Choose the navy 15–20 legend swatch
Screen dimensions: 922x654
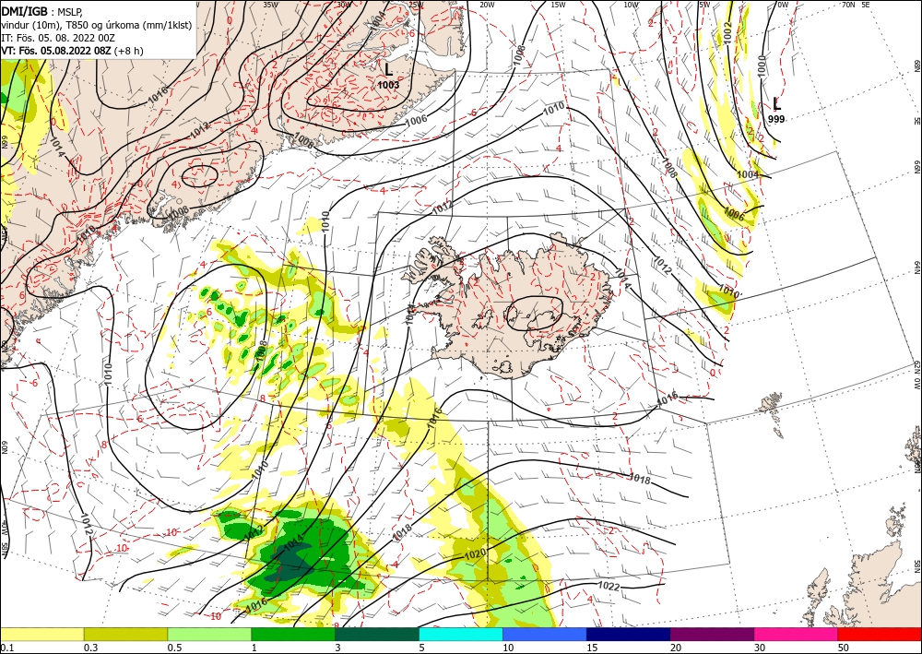coord(629,634)
